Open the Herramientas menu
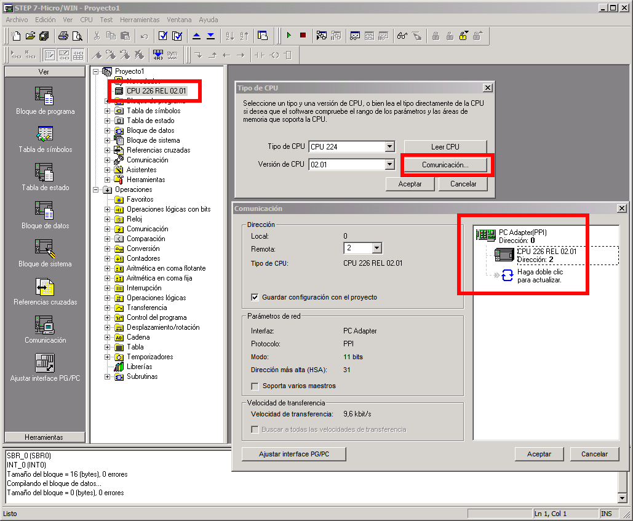 pyautogui.click(x=140, y=20)
